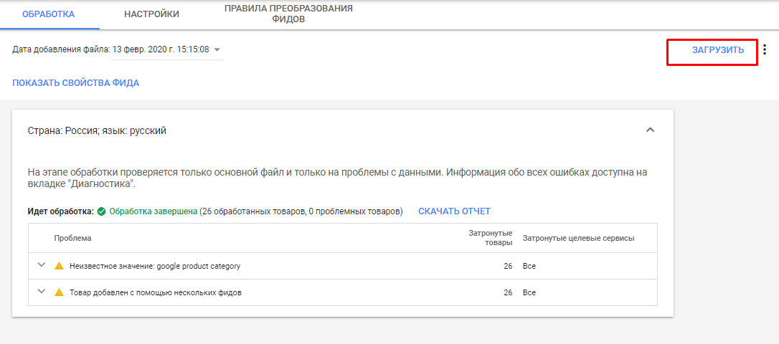Collapse the 'Страна: Россия' card

click(650, 130)
